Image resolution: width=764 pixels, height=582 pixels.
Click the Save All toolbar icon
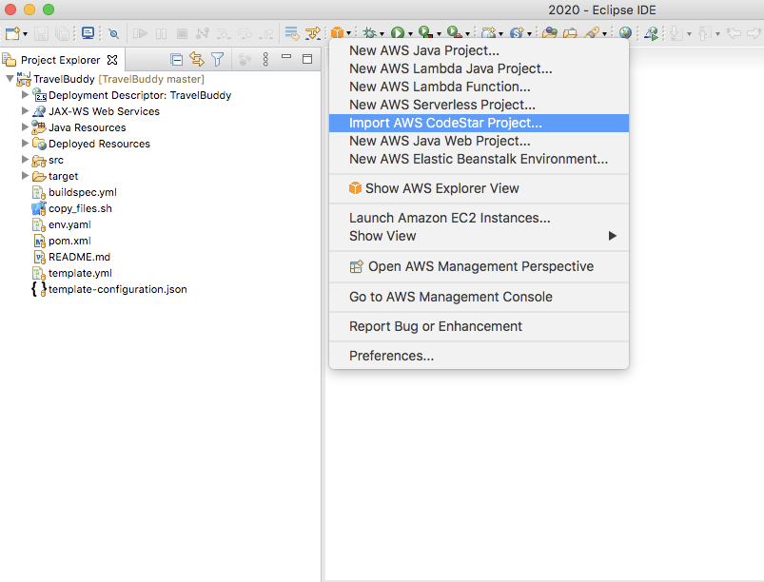pos(62,33)
